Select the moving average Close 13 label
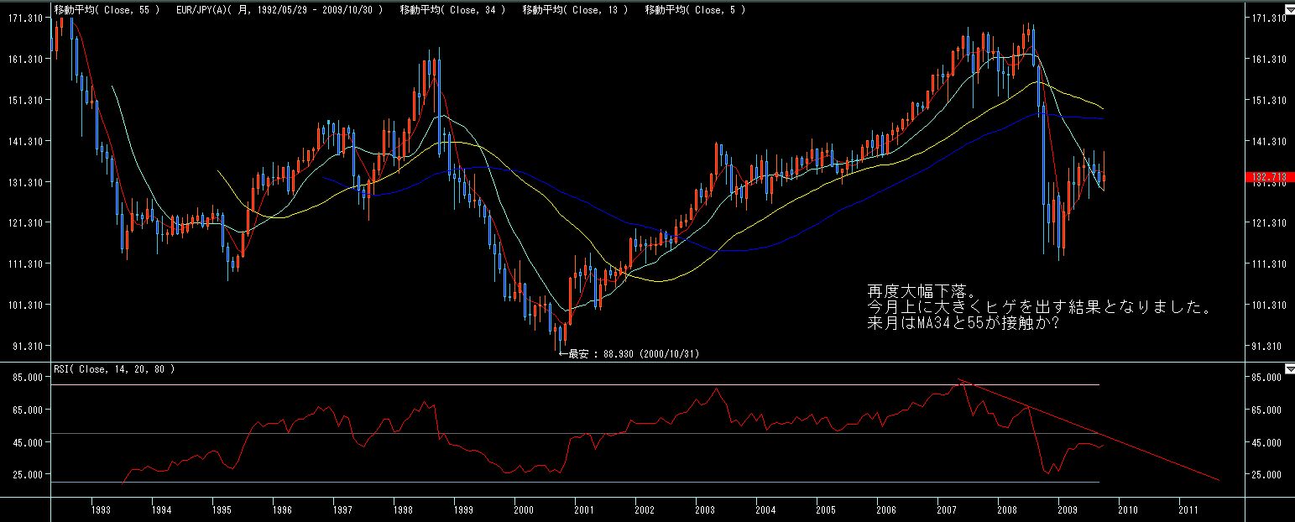The image size is (1295, 522). point(575,10)
